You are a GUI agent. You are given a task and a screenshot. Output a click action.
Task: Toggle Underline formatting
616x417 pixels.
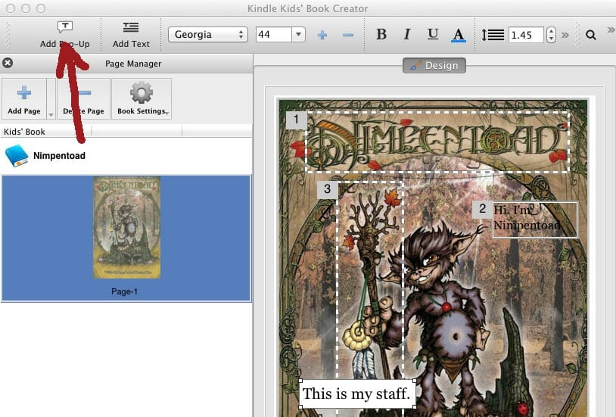(x=433, y=35)
